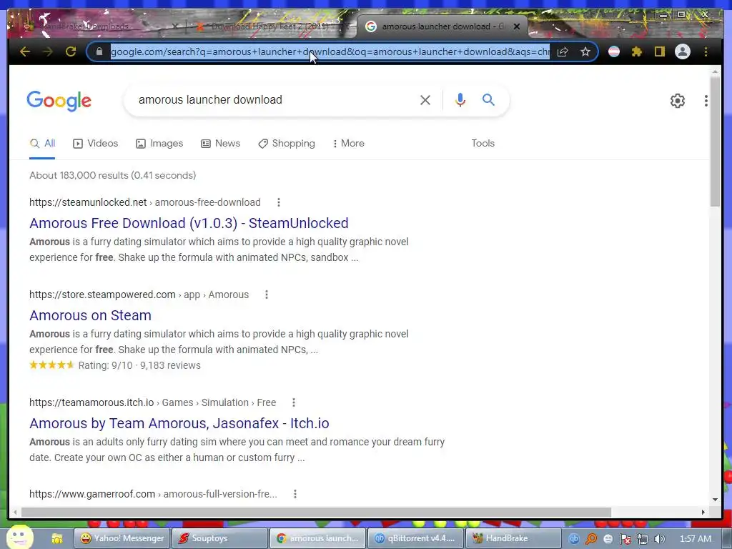Open the striped flag extension icon

[614, 51]
